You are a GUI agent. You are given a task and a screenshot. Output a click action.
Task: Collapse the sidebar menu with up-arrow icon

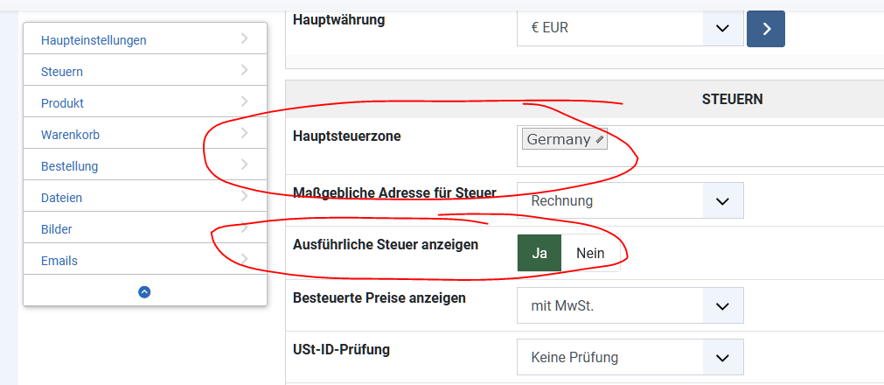click(x=144, y=292)
